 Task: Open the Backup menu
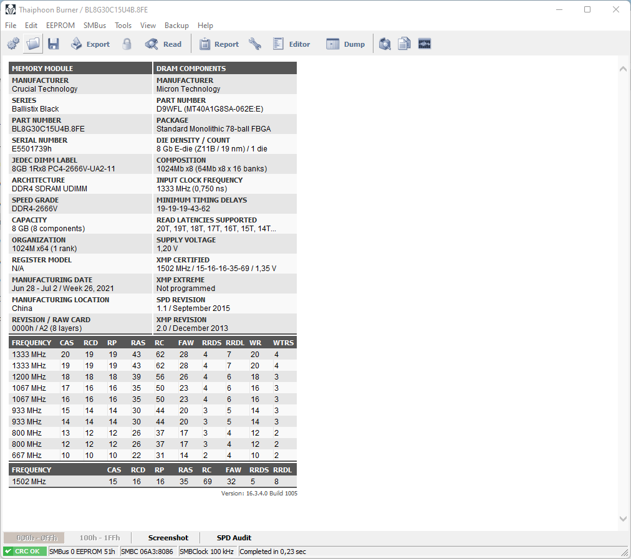coord(176,26)
